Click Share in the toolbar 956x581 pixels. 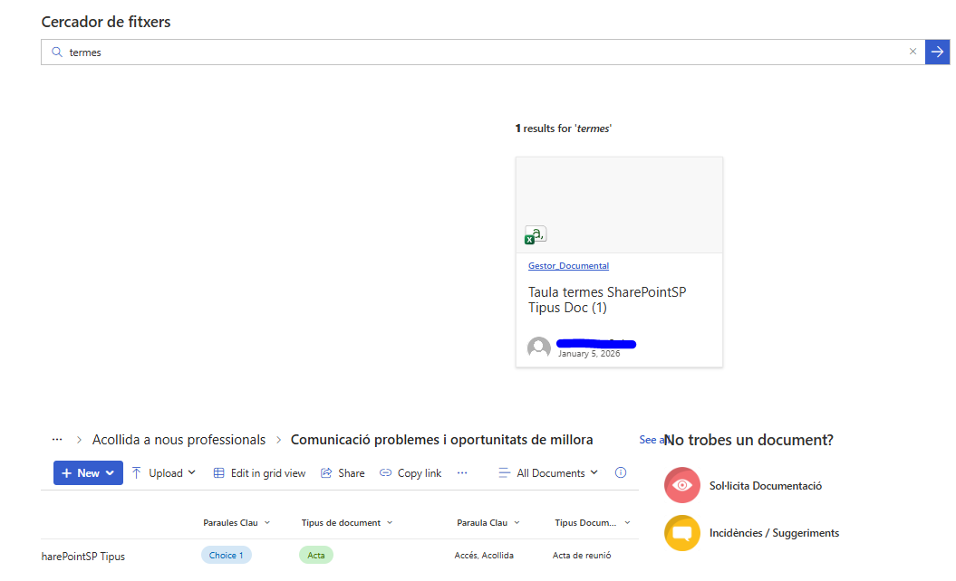click(x=343, y=473)
